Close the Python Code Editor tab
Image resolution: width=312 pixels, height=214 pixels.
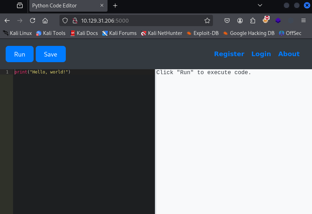click(x=102, y=6)
